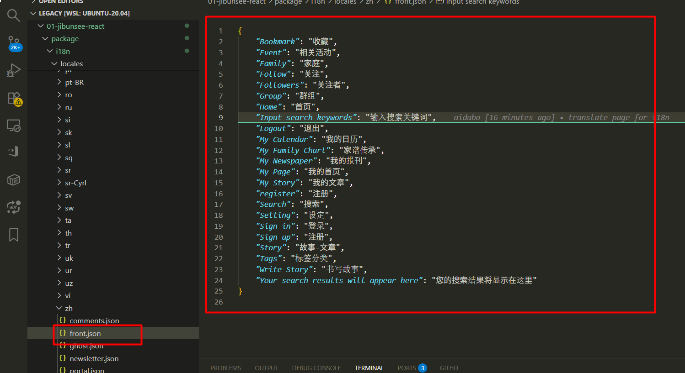The height and width of the screenshot is (373, 685).
Task: Expand the pt-BR locale folder
Action: pos(74,83)
